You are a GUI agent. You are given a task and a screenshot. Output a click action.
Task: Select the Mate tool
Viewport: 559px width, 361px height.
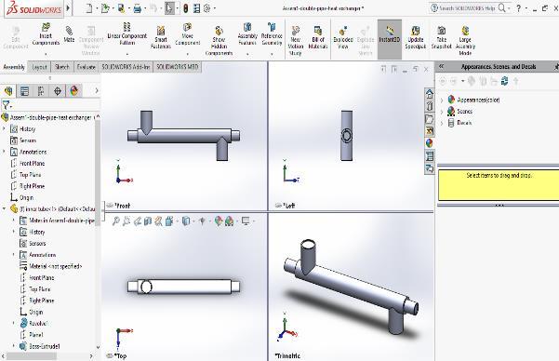(69, 34)
